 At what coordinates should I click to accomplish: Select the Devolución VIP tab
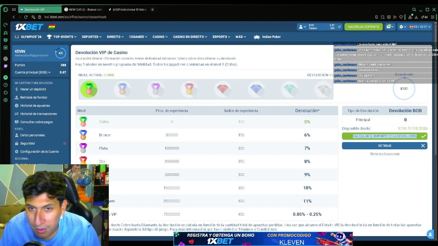tap(39, 10)
